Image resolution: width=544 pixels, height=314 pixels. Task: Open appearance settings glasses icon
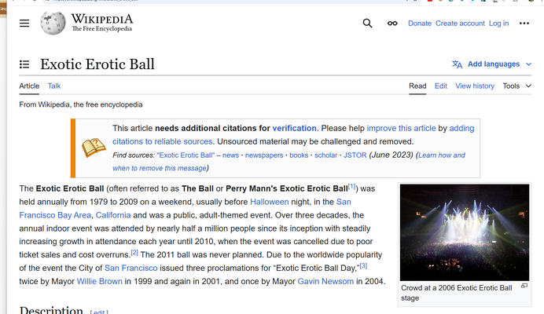tap(392, 24)
